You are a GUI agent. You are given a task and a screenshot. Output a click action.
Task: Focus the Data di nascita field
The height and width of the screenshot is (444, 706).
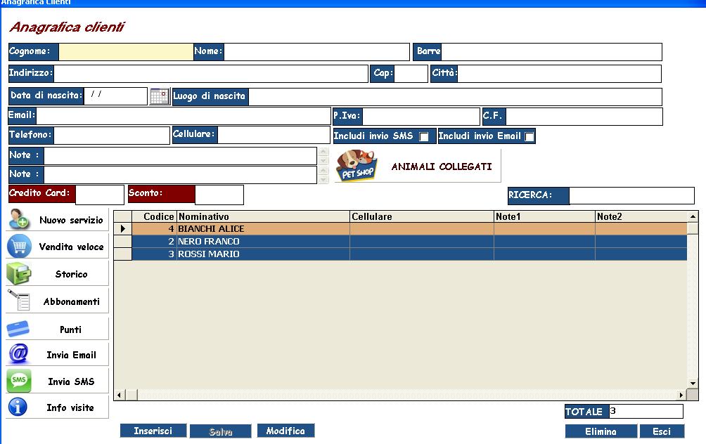pos(116,96)
